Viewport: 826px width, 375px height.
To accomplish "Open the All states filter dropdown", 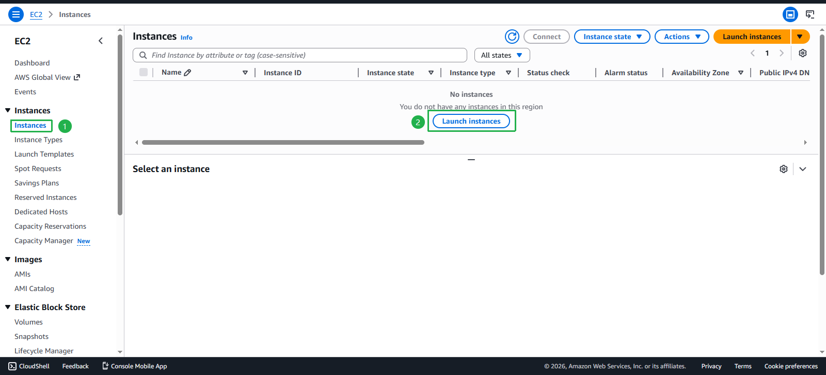I will [502, 55].
